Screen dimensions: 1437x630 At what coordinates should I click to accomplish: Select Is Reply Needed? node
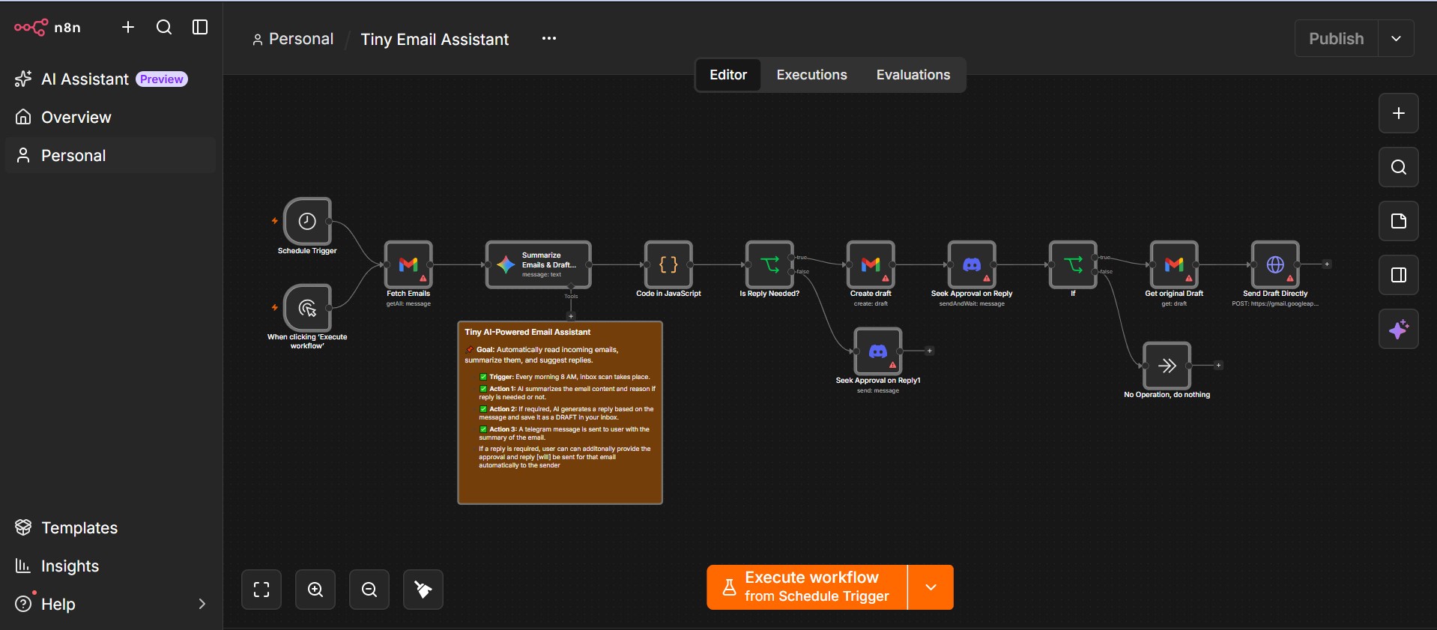pos(769,264)
